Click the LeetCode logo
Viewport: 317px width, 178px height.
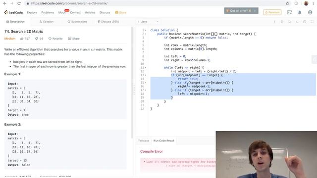[x=13, y=12]
